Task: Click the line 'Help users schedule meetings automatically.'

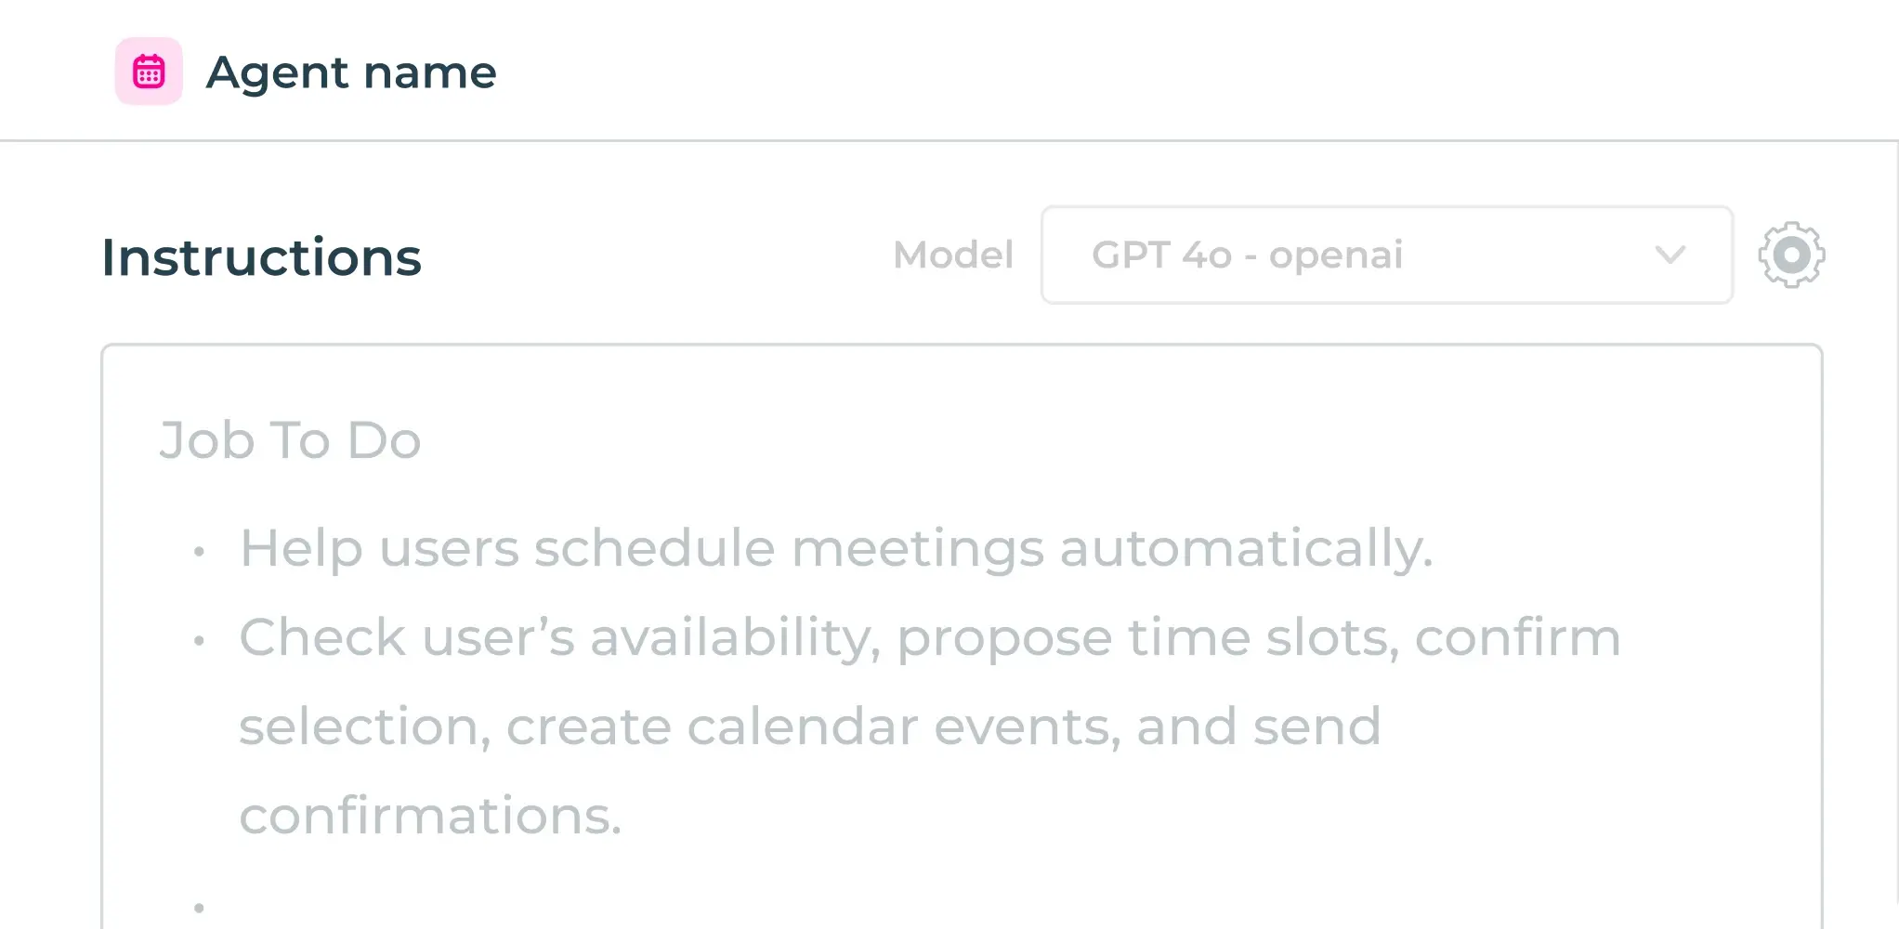Action: pyautogui.click(x=836, y=548)
